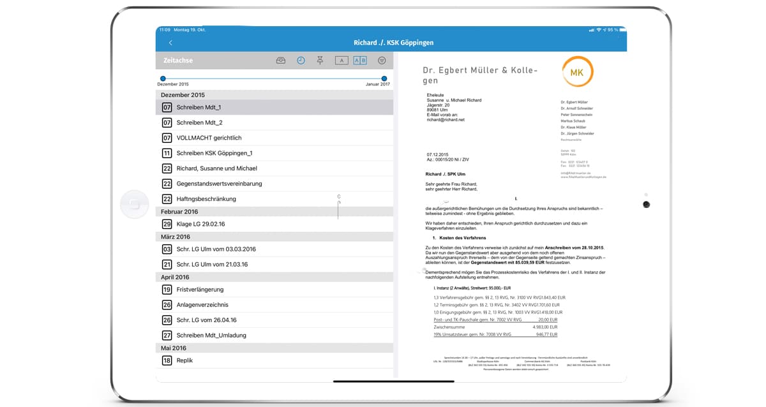The height and width of the screenshot is (407, 766).
Task: Open Gegenstandswertsvereinbarung document
Action: click(x=219, y=184)
